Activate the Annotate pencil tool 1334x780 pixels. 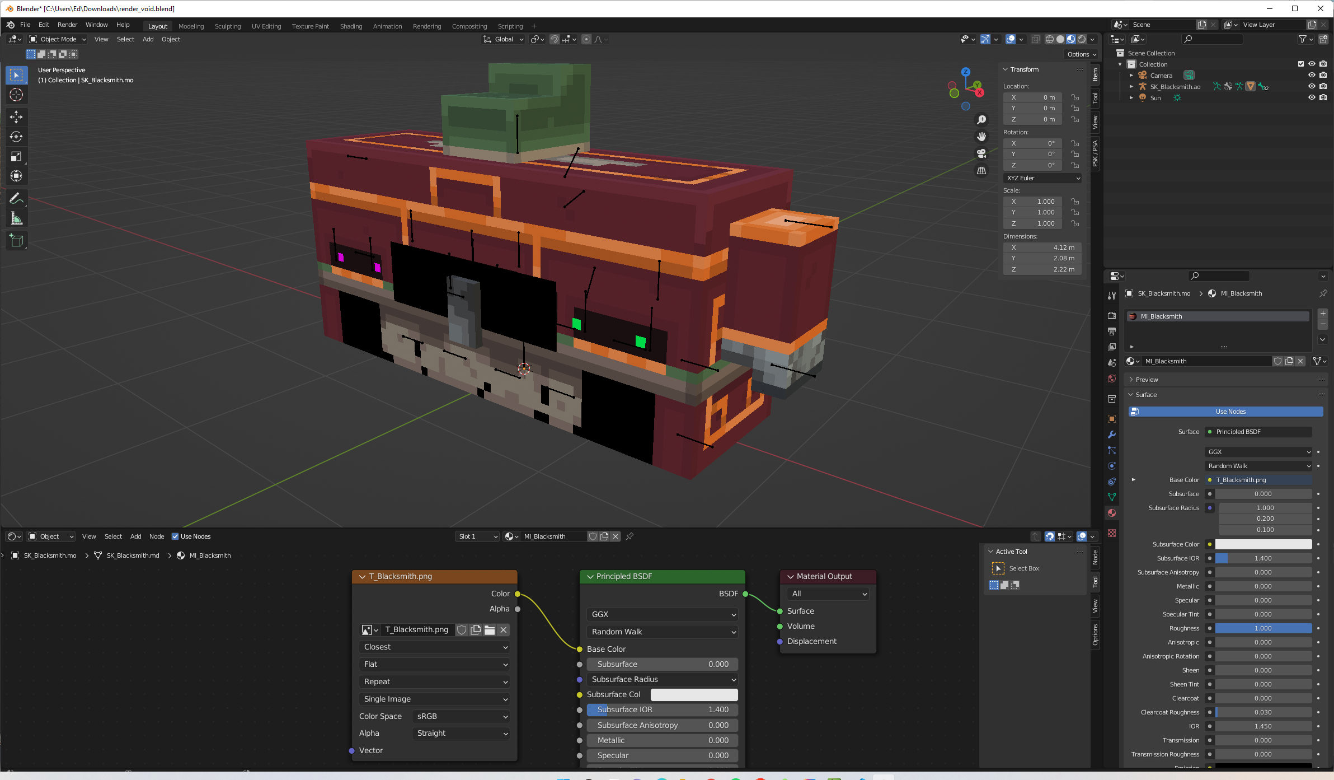point(16,199)
